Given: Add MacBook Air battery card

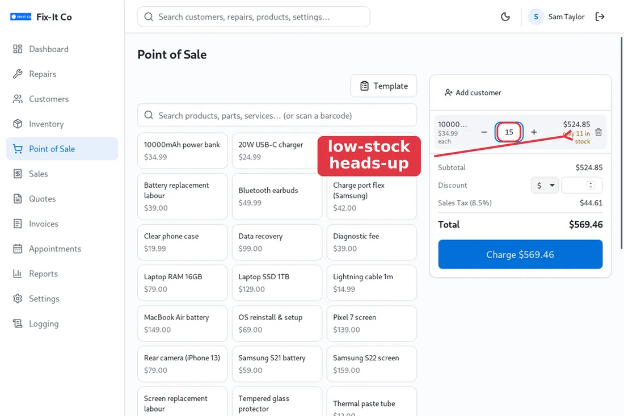Looking at the screenshot, I should (x=182, y=323).
